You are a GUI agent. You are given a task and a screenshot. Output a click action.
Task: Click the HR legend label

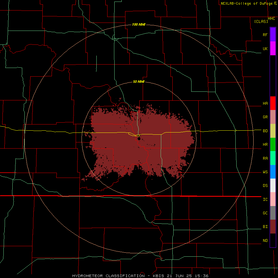click(x=265, y=145)
